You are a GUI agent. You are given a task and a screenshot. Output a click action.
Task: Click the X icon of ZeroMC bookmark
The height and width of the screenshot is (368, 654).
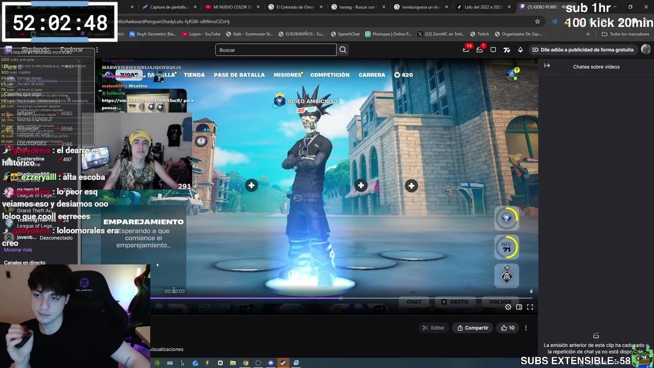click(x=420, y=34)
